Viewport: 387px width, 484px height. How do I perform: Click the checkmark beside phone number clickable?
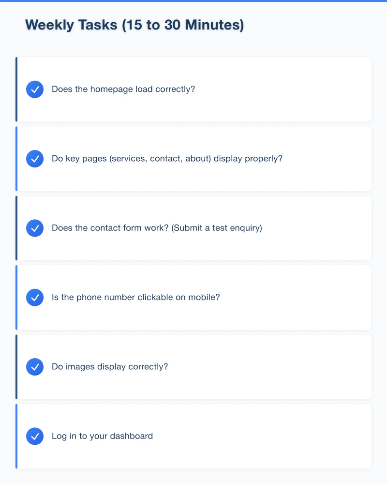pos(35,297)
